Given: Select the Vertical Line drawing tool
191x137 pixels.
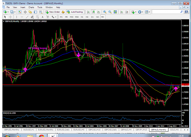Looking at the screenshot, I should (17, 17).
